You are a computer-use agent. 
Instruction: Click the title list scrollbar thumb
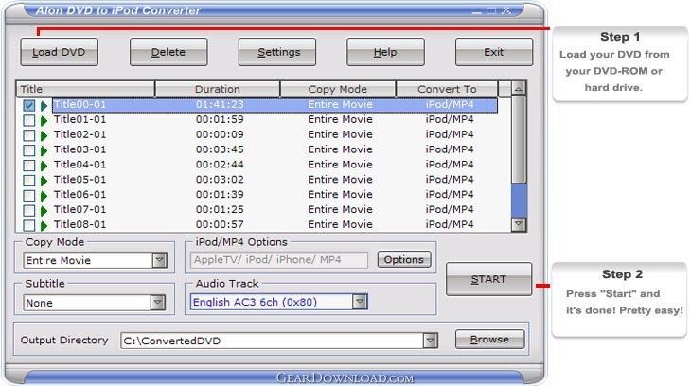519,139
